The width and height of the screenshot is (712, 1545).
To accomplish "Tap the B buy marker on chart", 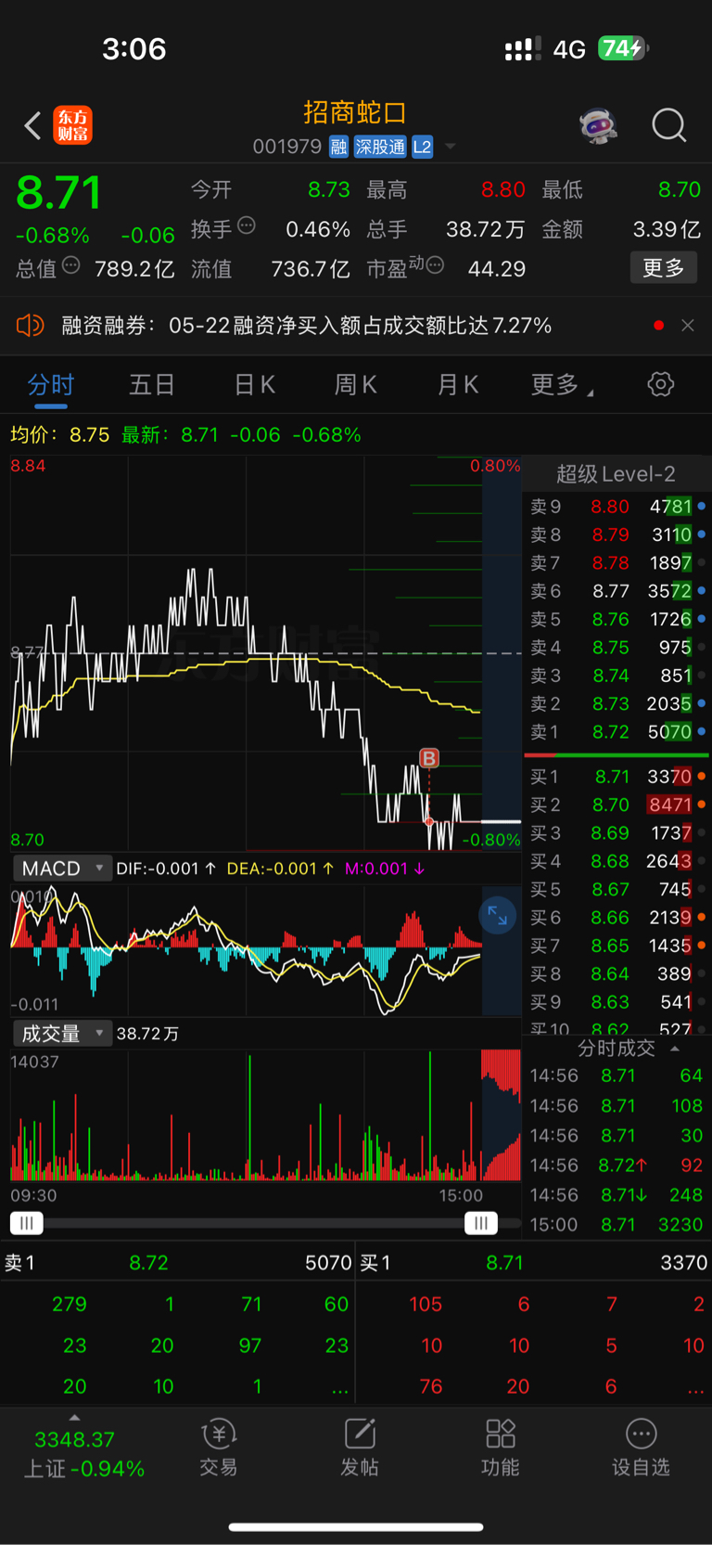I will pos(429,758).
